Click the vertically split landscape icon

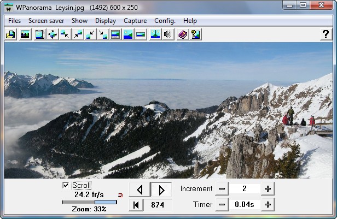(155, 34)
